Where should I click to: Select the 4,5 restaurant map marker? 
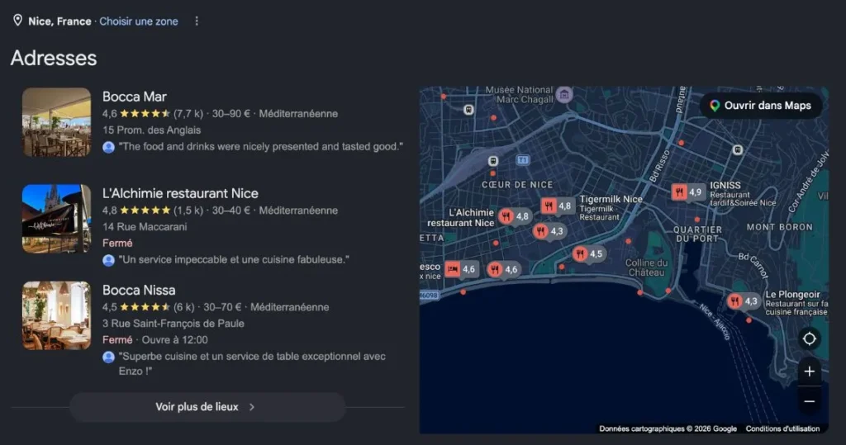[x=588, y=254]
